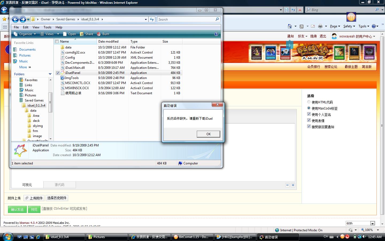Viewport: 385px width, 241px height.
Task: Open IE Safety menu
Action: [349, 26]
